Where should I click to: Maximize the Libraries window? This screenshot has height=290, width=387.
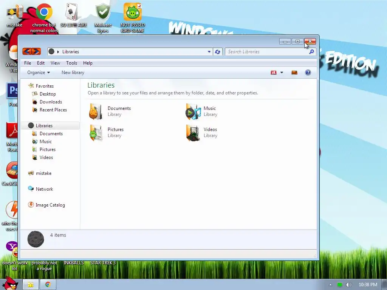tap(297, 42)
